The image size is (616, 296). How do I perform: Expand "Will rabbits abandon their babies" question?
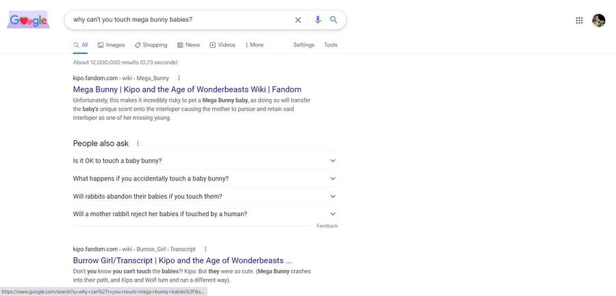click(x=205, y=196)
